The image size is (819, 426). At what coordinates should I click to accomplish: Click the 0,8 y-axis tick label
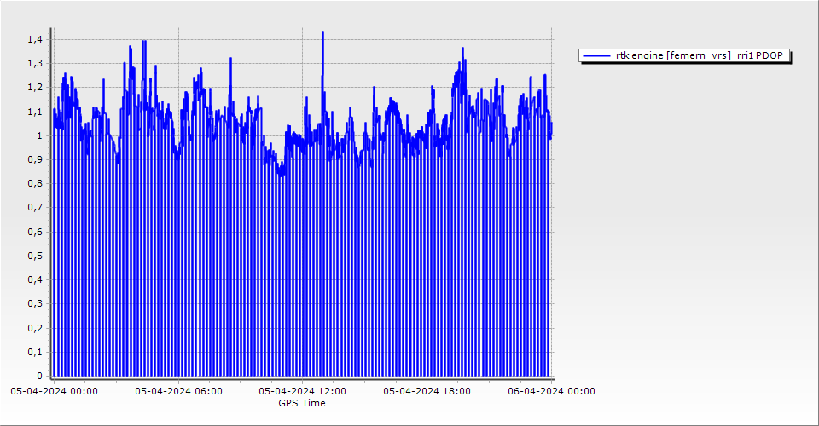(34, 184)
